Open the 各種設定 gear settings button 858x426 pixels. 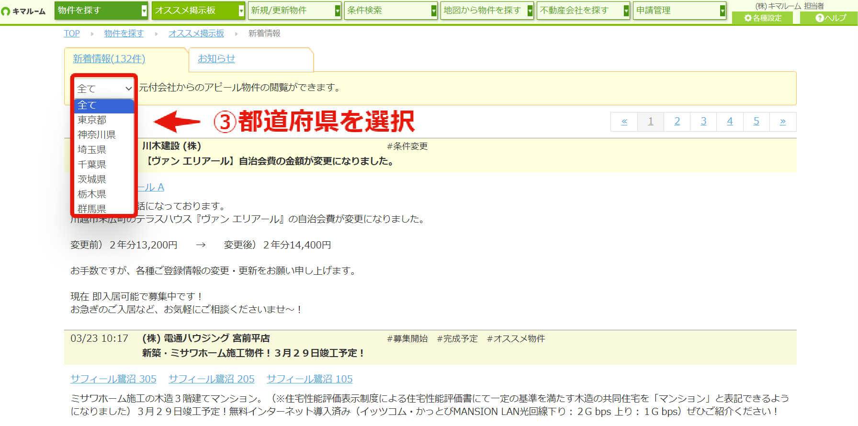(x=762, y=18)
